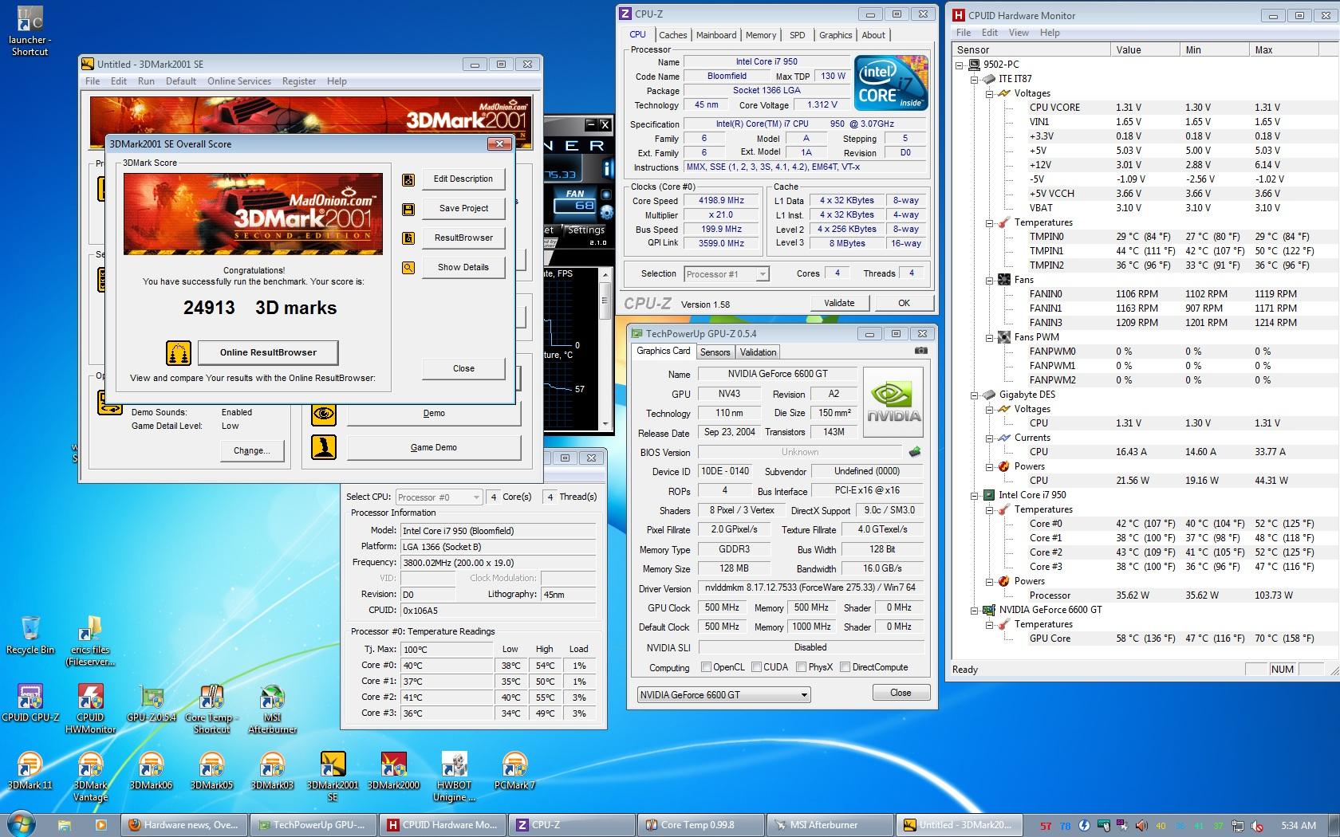This screenshot has width=1340, height=837.
Task: Open the Register menu in 3DMark2001
Action: [299, 81]
